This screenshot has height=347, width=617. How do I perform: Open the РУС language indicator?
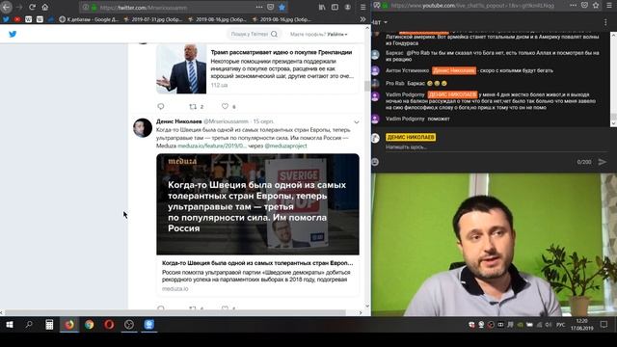pos(561,325)
